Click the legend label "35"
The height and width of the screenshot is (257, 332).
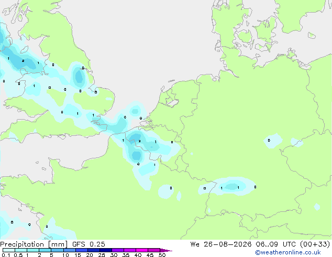(x=126, y=255)
